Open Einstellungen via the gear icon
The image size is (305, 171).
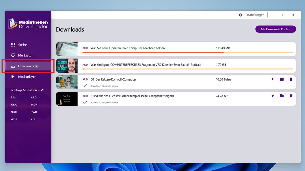click(240, 15)
